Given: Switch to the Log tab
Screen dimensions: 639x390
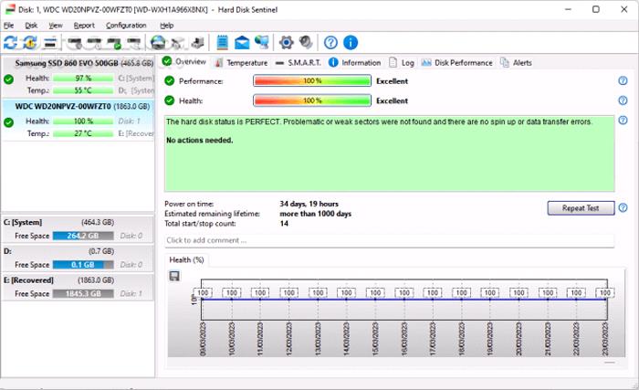Looking at the screenshot, I should pos(402,63).
